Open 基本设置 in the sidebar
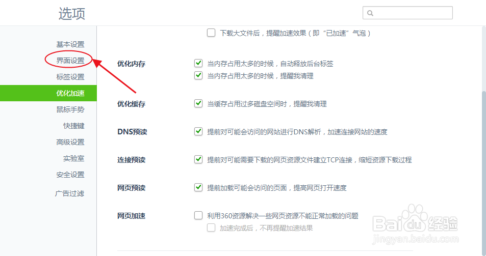Viewport: 486px width, 256px height. pyautogui.click(x=70, y=44)
